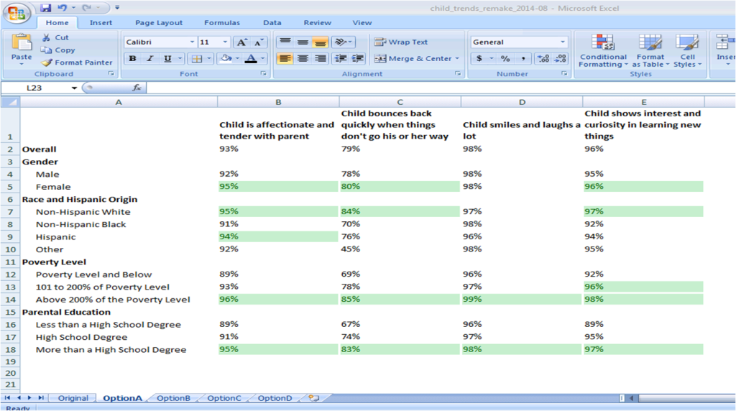The image size is (736, 411).
Task: Increase decimal places
Action: pos(543,59)
